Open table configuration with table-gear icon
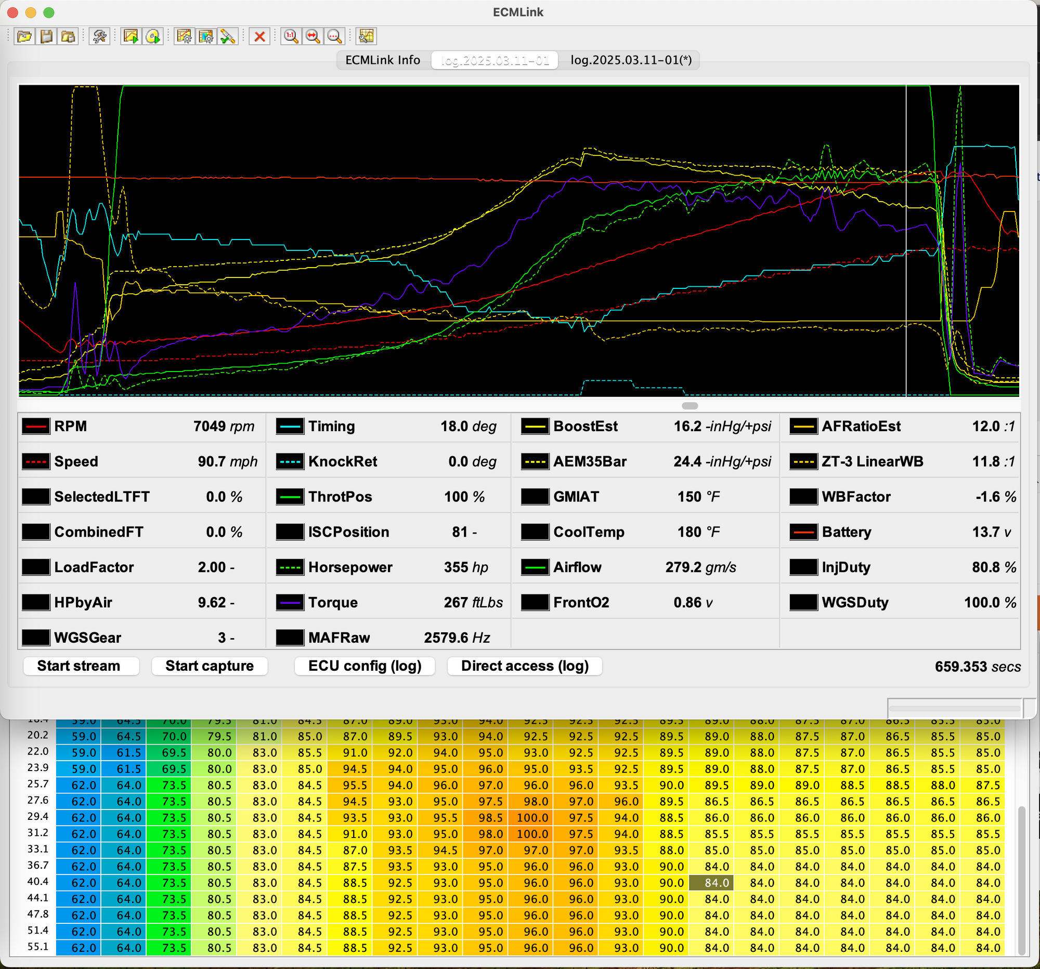This screenshot has height=969, width=1040. pyautogui.click(x=206, y=36)
